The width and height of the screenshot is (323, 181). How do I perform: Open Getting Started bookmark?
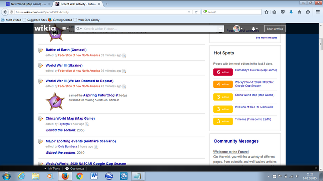click(60, 20)
